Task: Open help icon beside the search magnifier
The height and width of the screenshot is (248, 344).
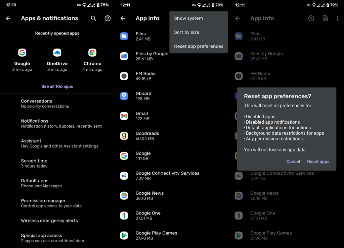Action: [x=107, y=18]
